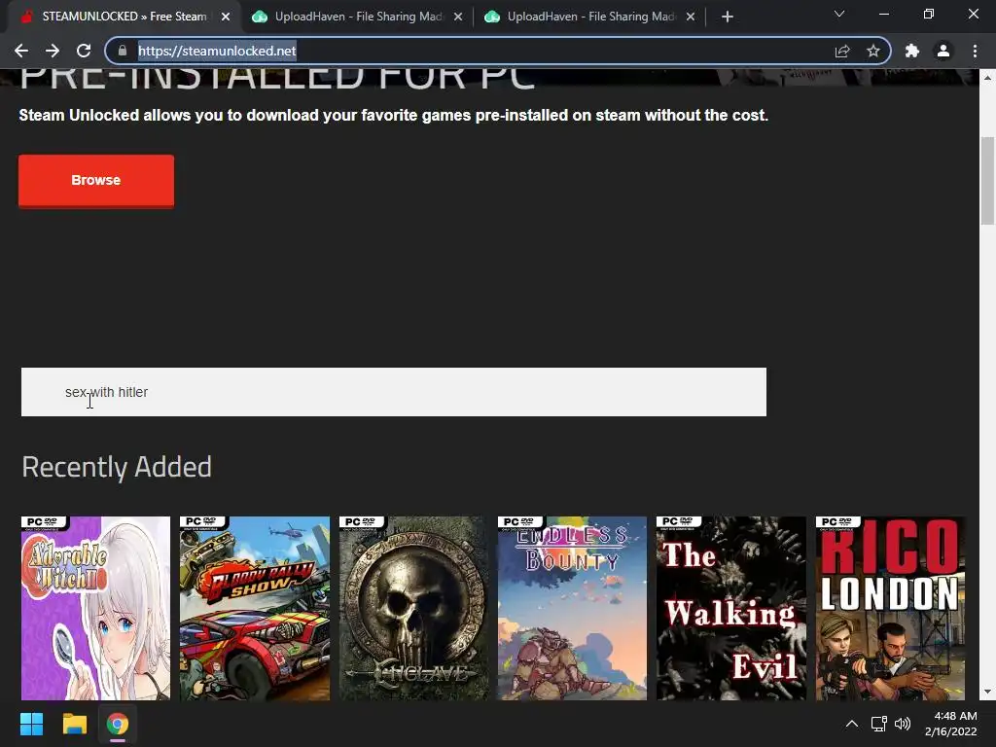Expand the tab search chevron

coord(839,14)
